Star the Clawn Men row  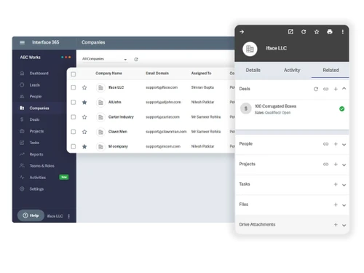pyautogui.click(x=84, y=132)
